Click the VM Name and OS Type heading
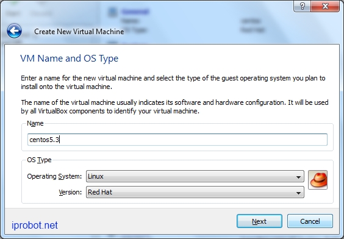 coord(70,59)
